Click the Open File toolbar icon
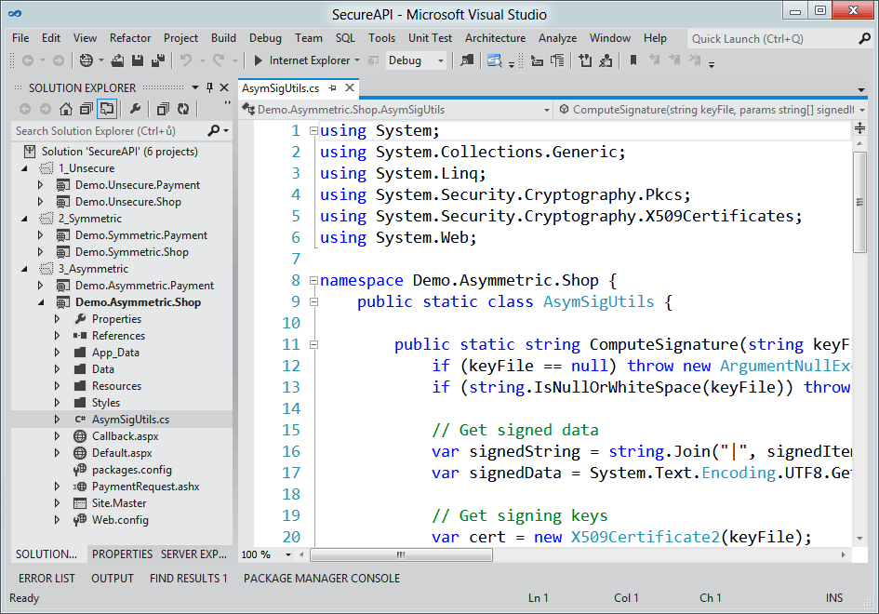Viewport: 879px width, 614px height. (x=117, y=60)
